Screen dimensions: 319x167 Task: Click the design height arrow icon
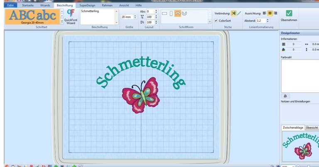pyautogui.click(x=307, y=49)
